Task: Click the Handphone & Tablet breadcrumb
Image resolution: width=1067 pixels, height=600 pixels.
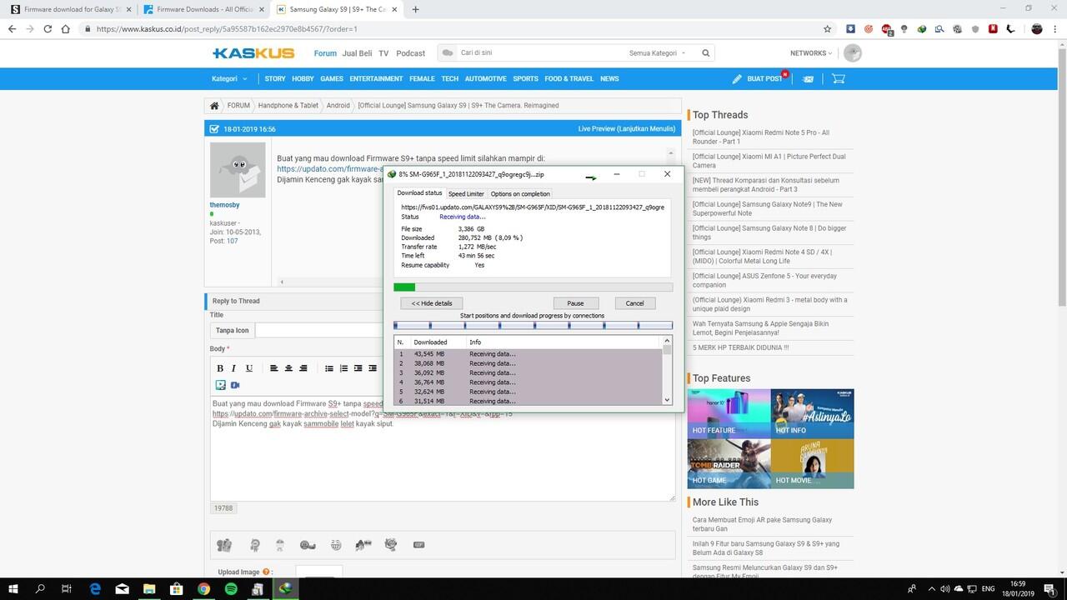Action: point(288,106)
